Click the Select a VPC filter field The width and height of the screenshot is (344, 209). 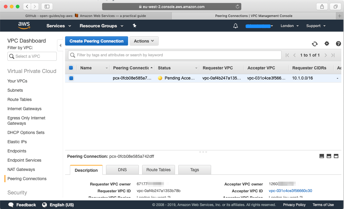(32, 56)
